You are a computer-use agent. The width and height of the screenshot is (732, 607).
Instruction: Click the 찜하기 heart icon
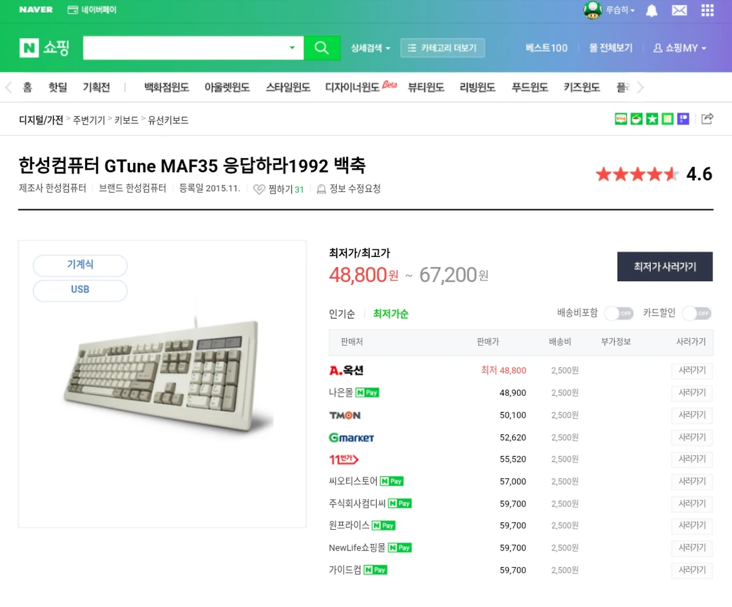pyautogui.click(x=259, y=189)
